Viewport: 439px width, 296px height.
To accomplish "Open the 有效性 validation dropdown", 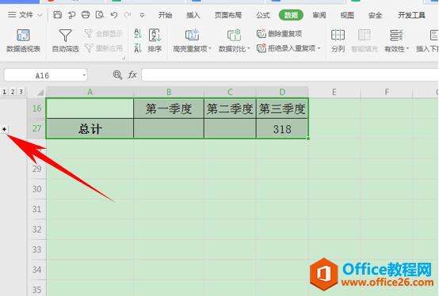I will (x=396, y=40).
